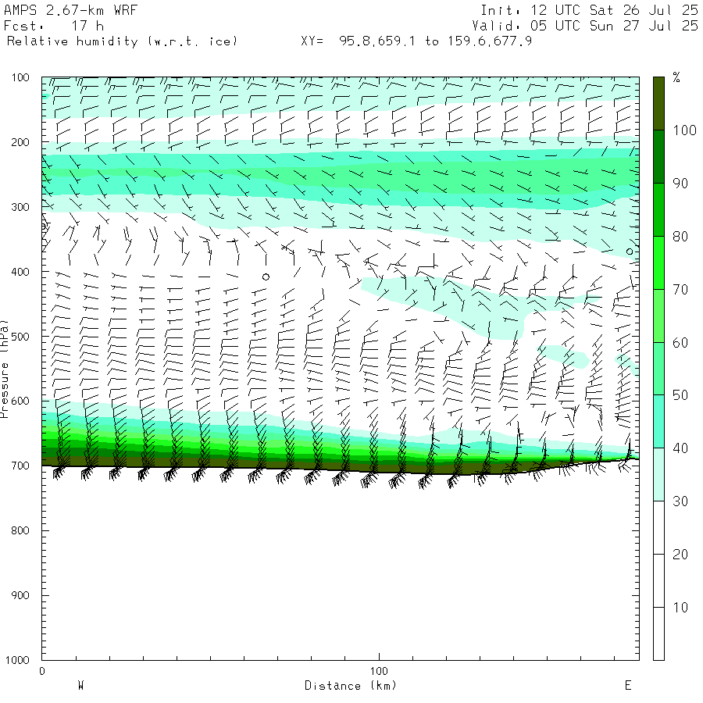Click the 'AMPS 2.67-km WRF' title text
This screenshot has width=703, height=703.
(x=70, y=10)
